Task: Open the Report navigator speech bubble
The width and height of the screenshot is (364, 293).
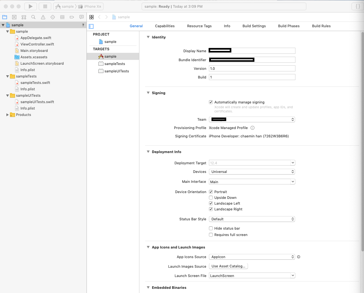Action: point(81,17)
